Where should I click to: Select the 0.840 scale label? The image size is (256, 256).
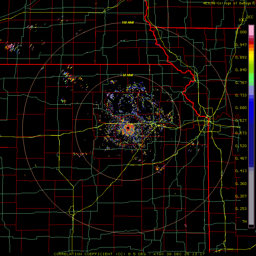coord(241,70)
